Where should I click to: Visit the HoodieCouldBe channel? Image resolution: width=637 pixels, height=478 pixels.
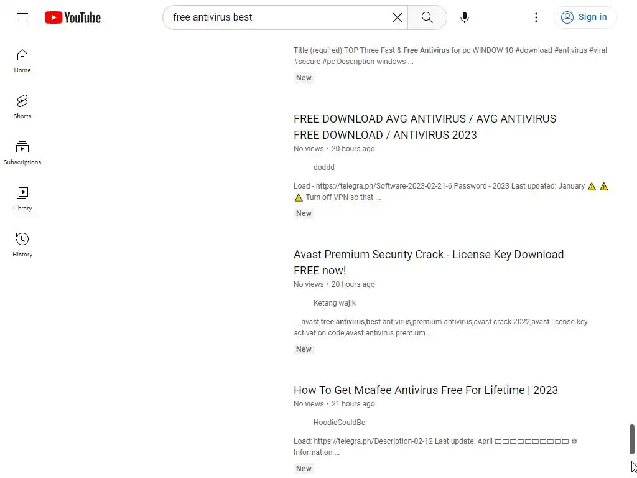pos(339,423)
